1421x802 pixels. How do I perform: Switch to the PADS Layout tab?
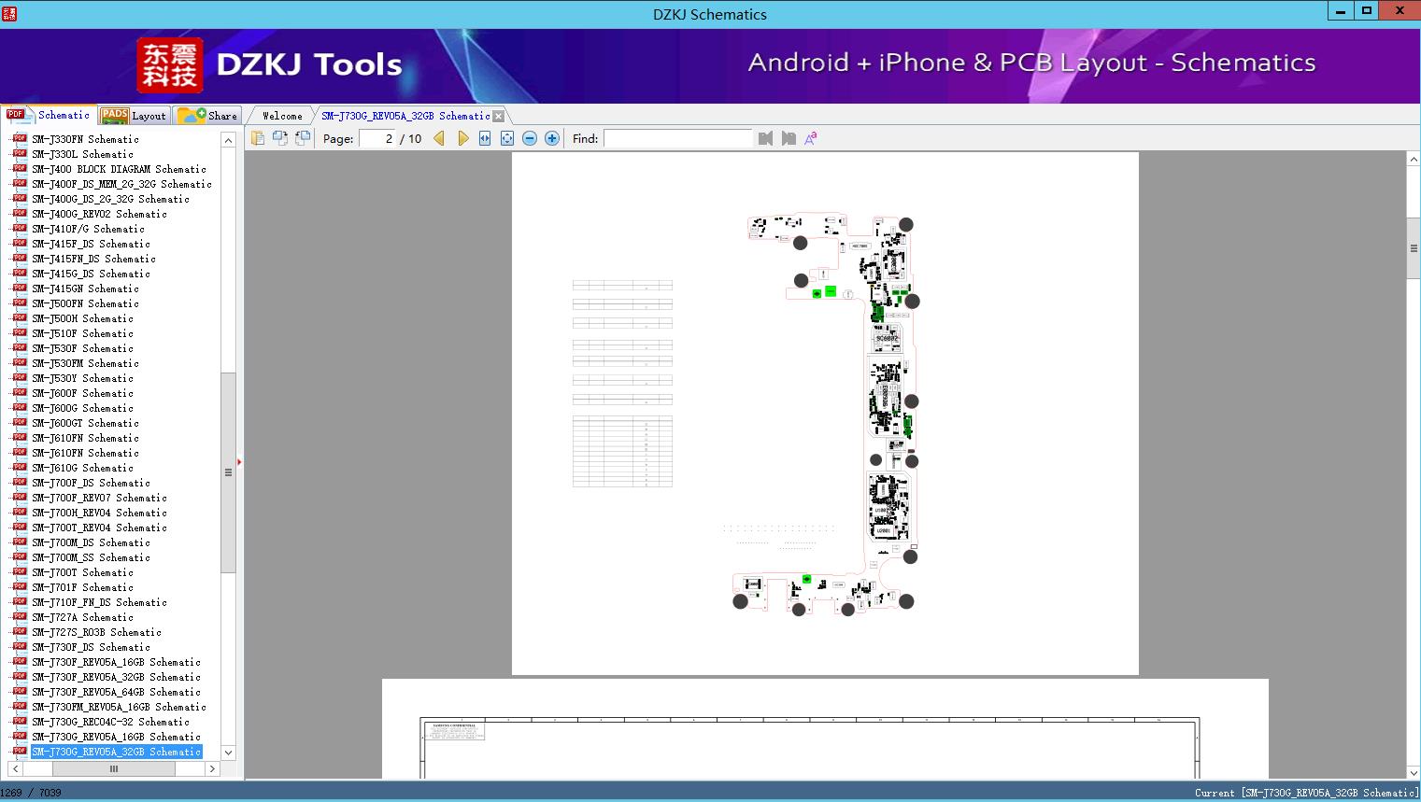click(134, 116)
